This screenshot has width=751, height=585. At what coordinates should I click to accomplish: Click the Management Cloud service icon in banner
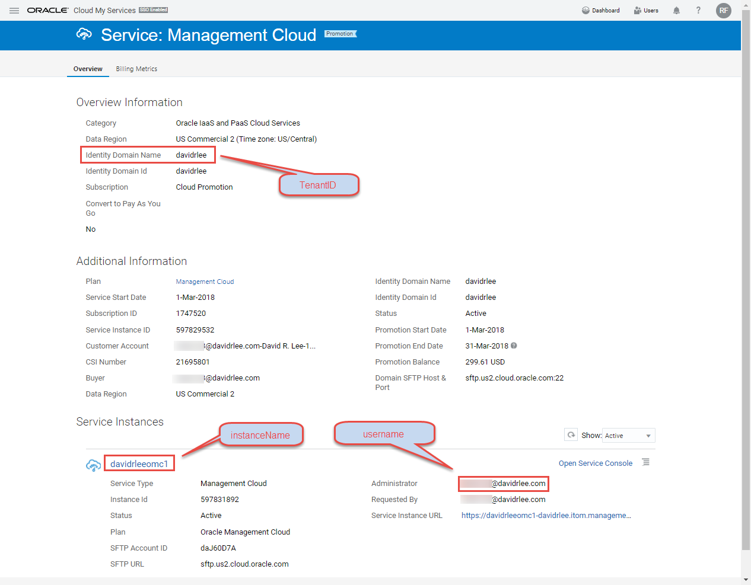(84, 34)
